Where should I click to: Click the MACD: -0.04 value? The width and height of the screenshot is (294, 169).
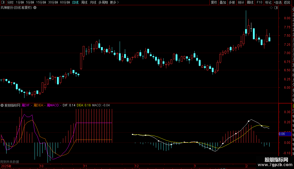click(101, 105)
